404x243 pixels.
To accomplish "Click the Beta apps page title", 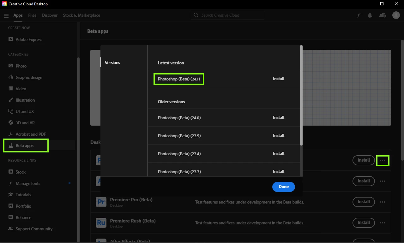I will click(x=98, y=31).
